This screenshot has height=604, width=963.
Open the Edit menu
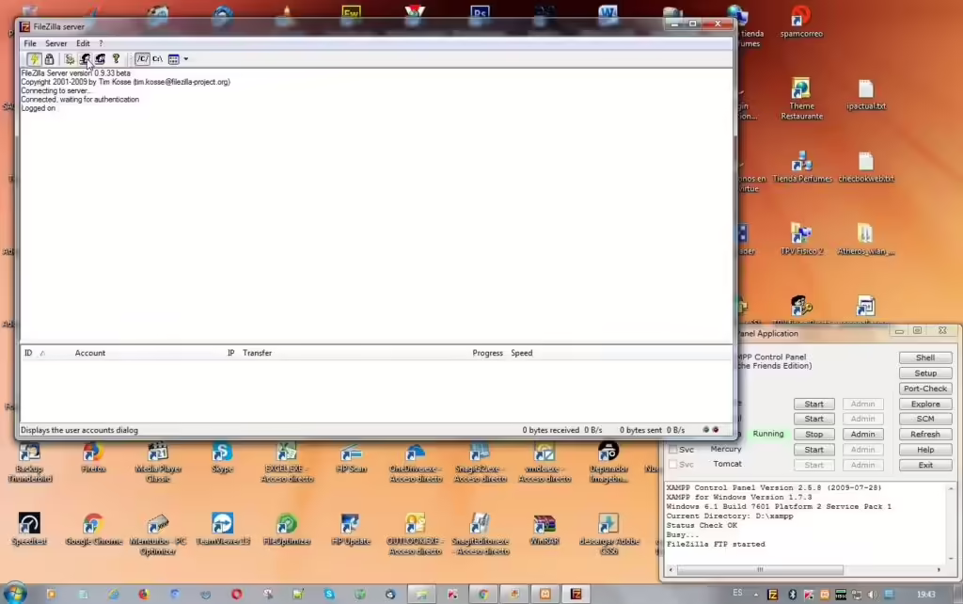[83, 43]
